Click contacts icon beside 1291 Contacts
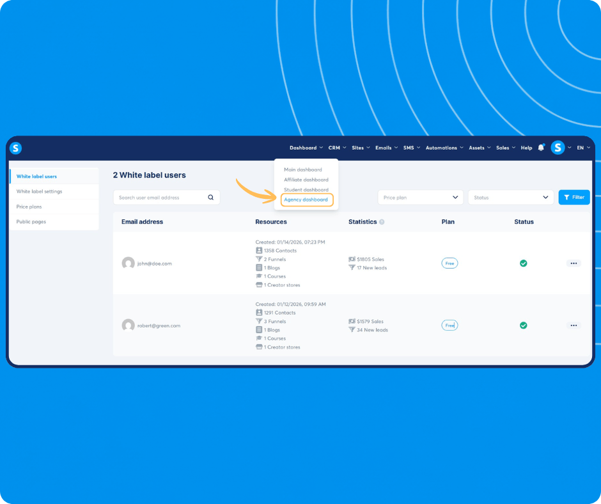This screenshot has width=601, height=504. click(x=259, y=313)
